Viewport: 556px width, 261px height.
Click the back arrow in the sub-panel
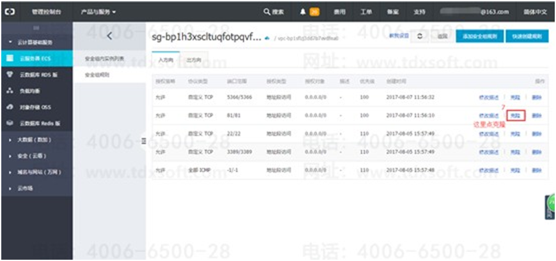[x=109, y=36]
